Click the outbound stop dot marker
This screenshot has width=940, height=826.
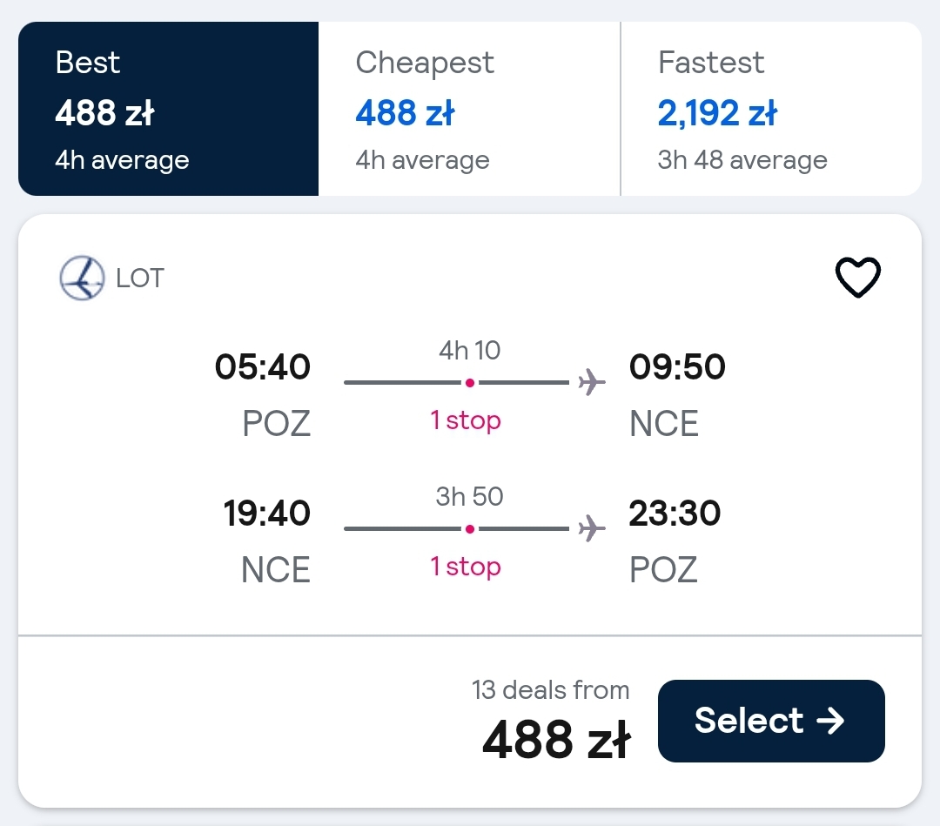(x=470, y=382)
